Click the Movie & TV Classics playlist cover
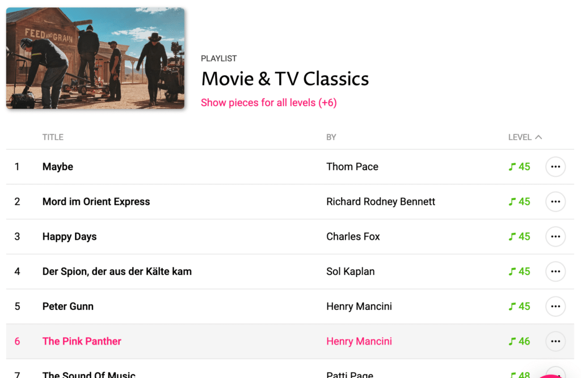581x378 pixels. tap(95, 58)
